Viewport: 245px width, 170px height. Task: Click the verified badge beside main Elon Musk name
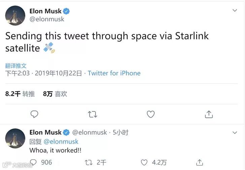click(x=67, y=11)
